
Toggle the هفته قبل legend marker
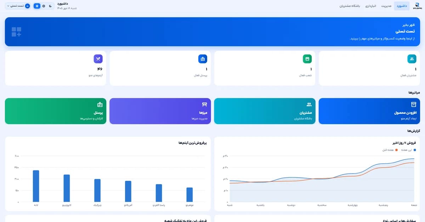[x=397, y=150]
